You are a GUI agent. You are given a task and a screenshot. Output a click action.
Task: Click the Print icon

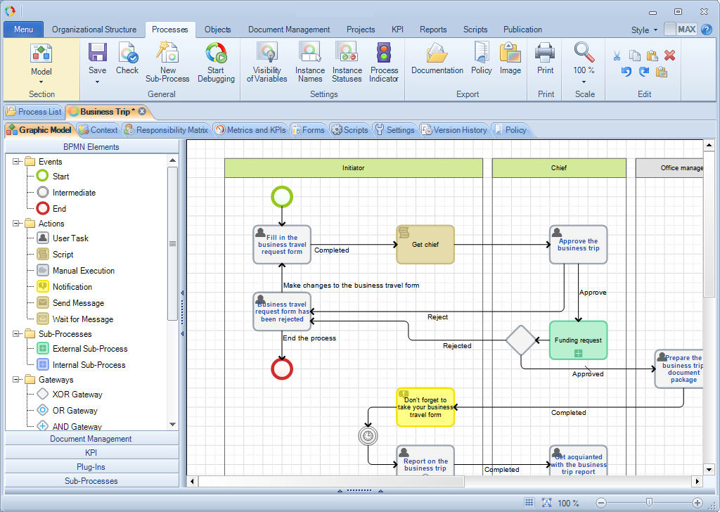tap(545, 52)
